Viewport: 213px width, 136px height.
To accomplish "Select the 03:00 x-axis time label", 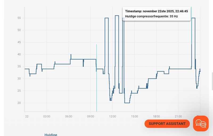I will [47, 117].
